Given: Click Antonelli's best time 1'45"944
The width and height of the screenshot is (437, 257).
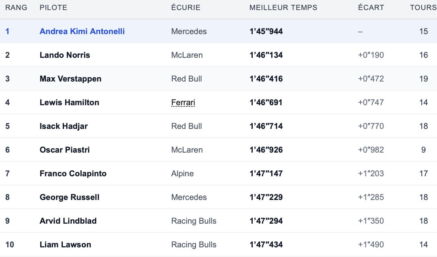Looking at the screenshot, I should [x=266, y=31].
